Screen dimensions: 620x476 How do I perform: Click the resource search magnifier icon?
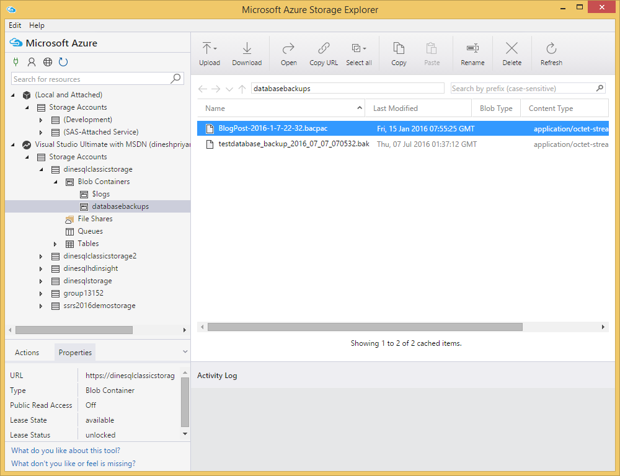[175, 79]
